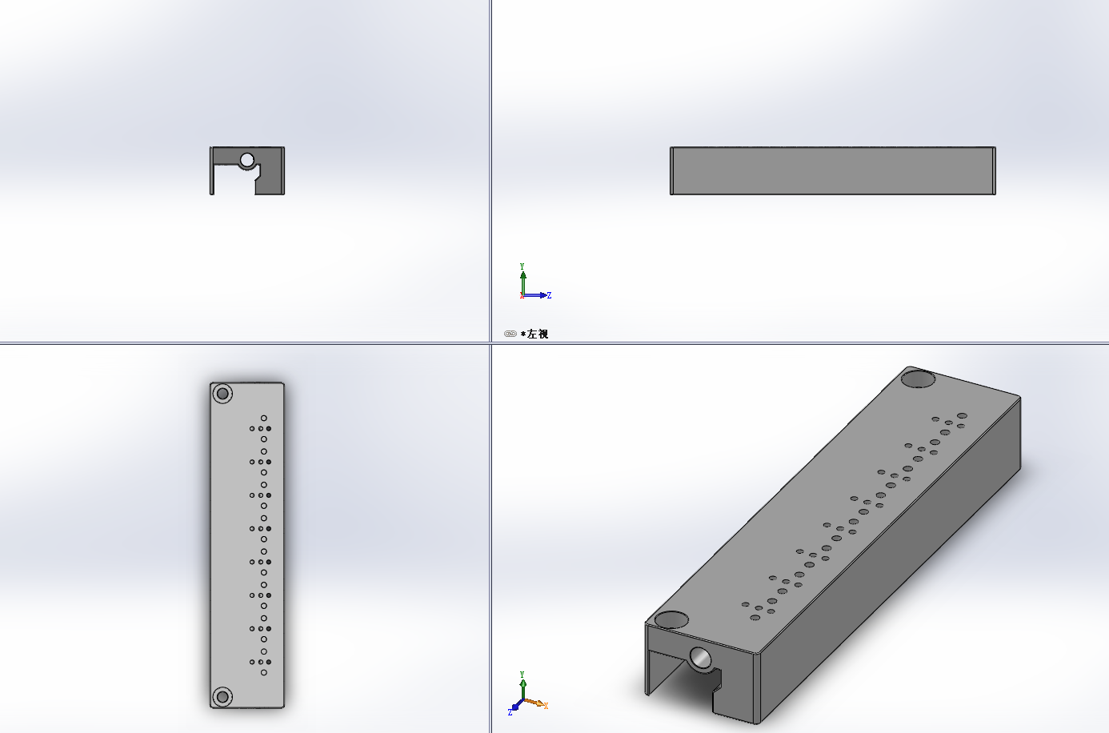This screenshot has width=1109, height=733.
Task: Click the blue Z arrow of the left-view triad
Action: [538, 295]
